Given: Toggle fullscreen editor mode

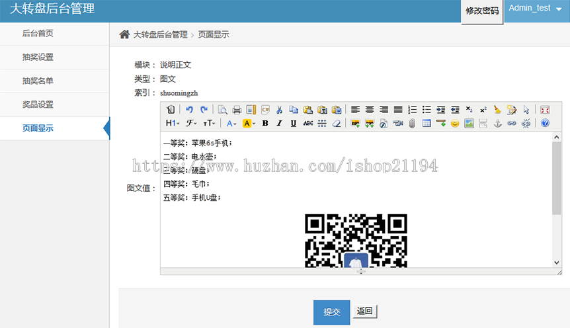Looking at the screenshot, I should coord(545,110).
